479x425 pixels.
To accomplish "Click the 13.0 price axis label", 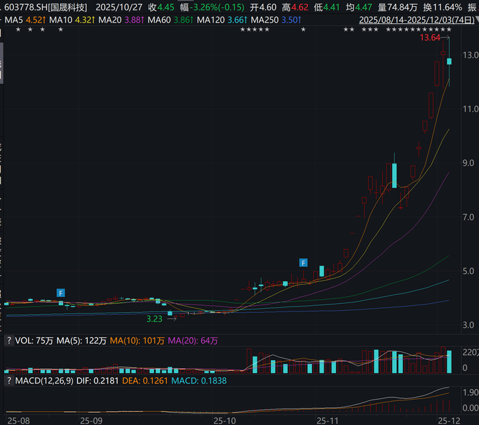I will point(471,55).
